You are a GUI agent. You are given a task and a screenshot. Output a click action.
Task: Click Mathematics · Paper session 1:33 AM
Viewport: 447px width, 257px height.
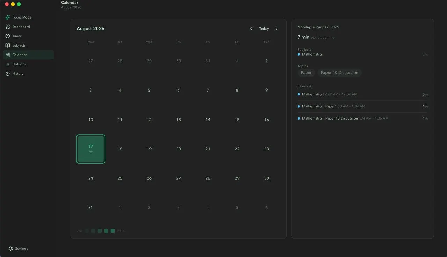(x=362, y=106)
